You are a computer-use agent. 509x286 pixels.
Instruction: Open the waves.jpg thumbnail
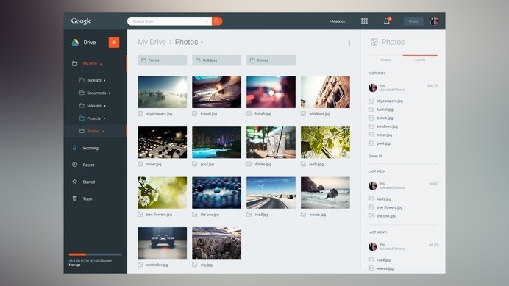[x=325, y=193]
